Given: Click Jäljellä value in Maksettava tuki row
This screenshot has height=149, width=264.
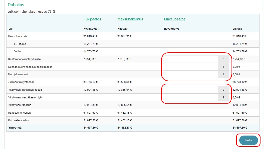Looking at the screenshot, I should pos(240,36).
